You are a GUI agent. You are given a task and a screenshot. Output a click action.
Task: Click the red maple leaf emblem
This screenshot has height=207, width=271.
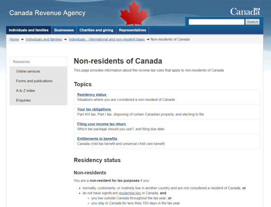click(134, 13)
